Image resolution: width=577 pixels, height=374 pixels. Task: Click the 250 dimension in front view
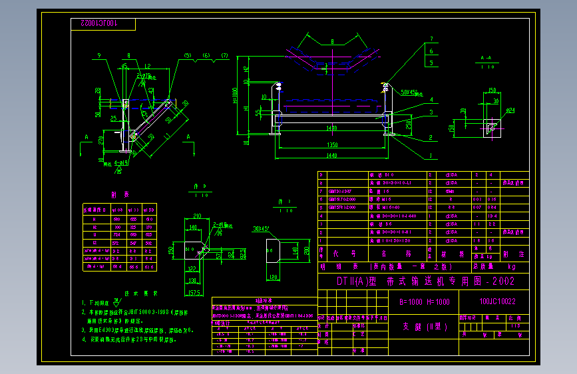point(408,125)
